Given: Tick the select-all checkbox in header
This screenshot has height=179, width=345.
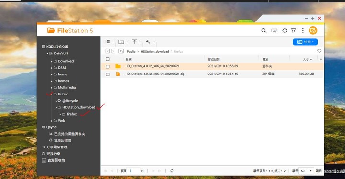Looking at the screenshot, I should [108, 59].
